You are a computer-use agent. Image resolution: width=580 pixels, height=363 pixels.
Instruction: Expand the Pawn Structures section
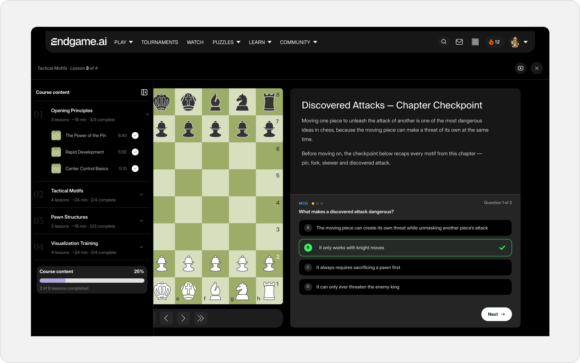[x=141, y=221]
